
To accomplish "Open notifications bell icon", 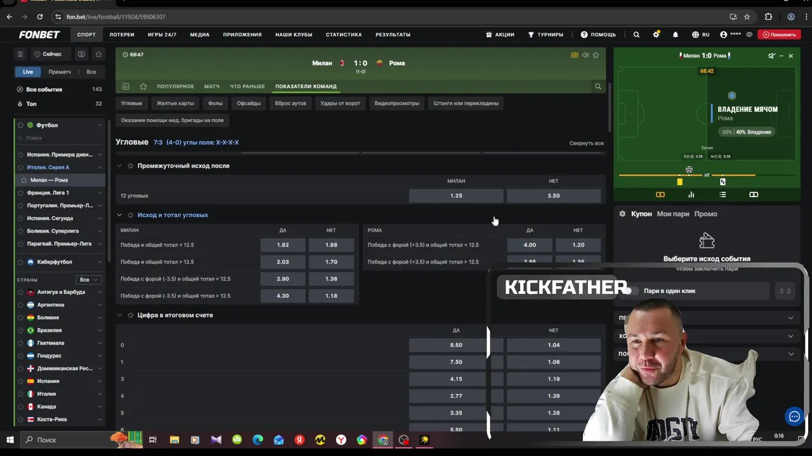I will coord(676,35).
